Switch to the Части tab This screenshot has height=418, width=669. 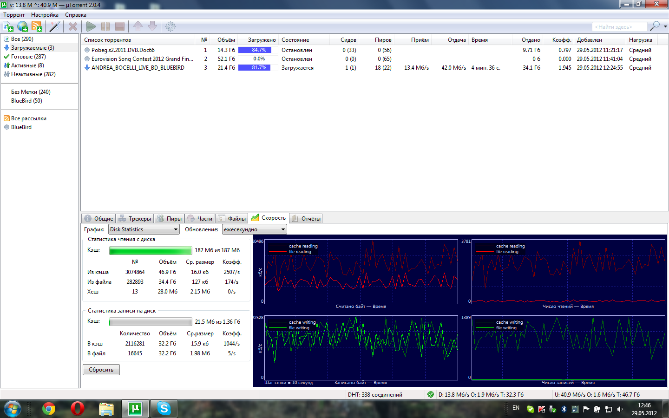pyautogui.click(x=200, y=218)
